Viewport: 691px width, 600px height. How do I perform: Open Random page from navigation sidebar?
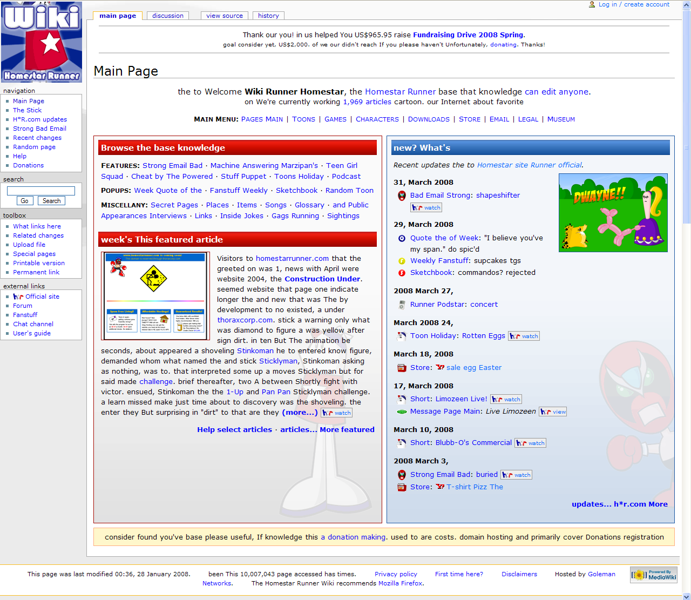click(x=34, y=147)
